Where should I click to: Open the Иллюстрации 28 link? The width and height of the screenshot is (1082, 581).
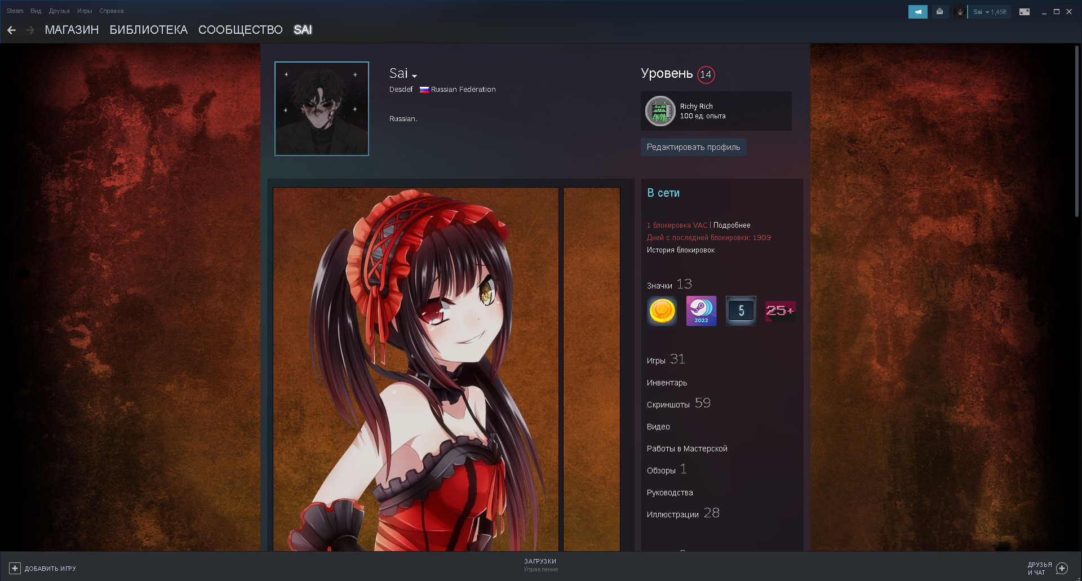[x=684, y=513]
